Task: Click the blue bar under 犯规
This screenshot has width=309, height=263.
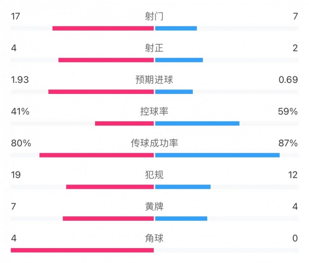Action: point(183,187)
